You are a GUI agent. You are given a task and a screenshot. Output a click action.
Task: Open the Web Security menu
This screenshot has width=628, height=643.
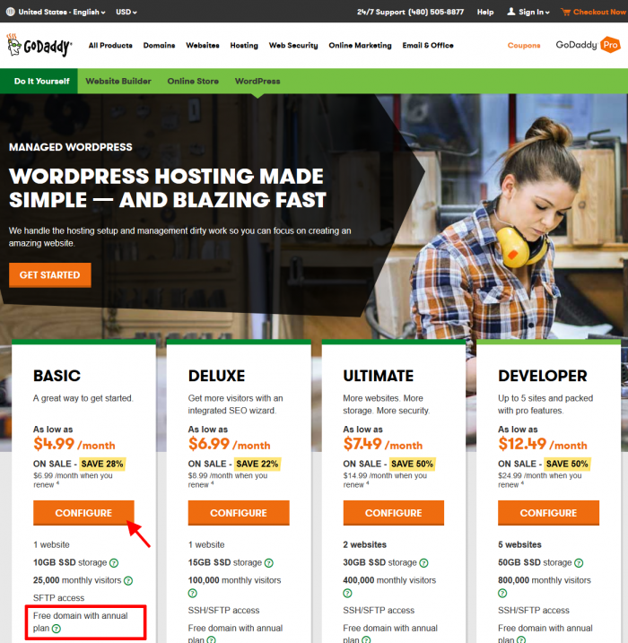(293, 46)
